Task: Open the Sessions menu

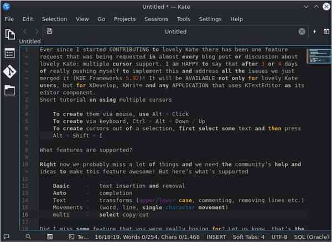Action: tap(156, 19)
